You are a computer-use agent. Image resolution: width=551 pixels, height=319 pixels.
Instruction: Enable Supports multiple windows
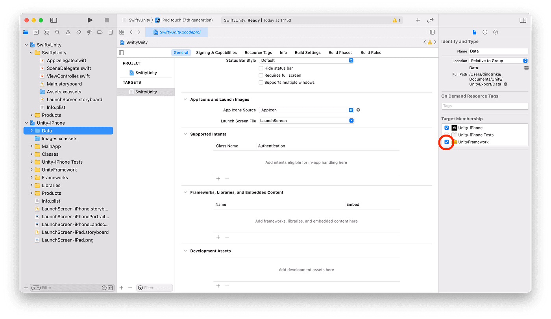coord(261,82)
